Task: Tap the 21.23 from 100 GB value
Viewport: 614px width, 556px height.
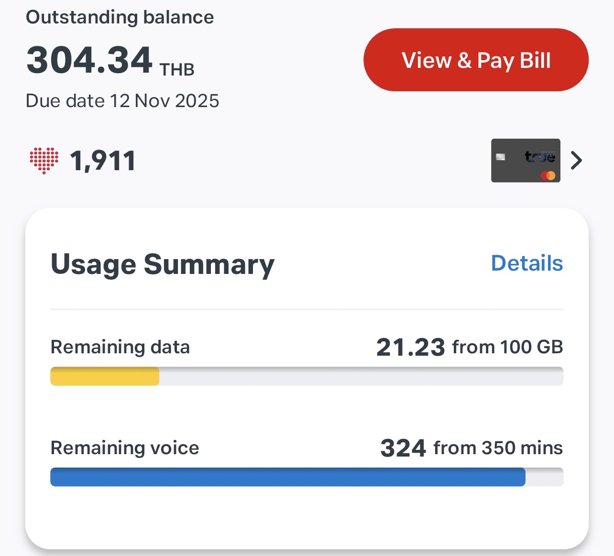Action: click(470, 347)
